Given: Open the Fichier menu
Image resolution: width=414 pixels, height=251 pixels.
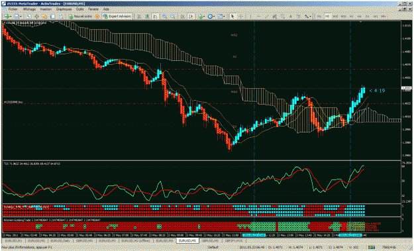Looking at the screenshot, I should [13, 9].
